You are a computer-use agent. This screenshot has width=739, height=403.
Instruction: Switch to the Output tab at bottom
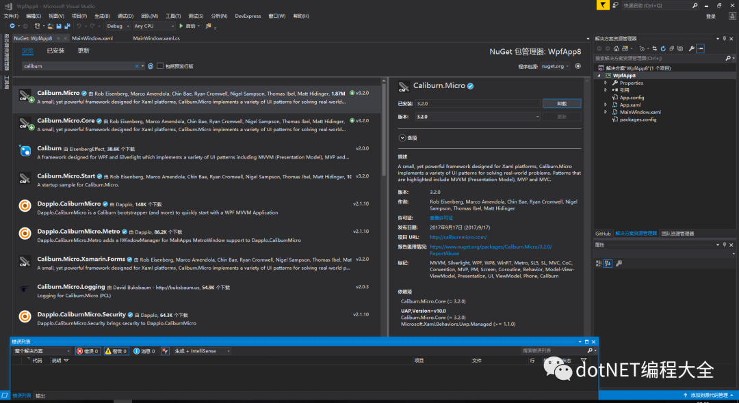[40, 396]
